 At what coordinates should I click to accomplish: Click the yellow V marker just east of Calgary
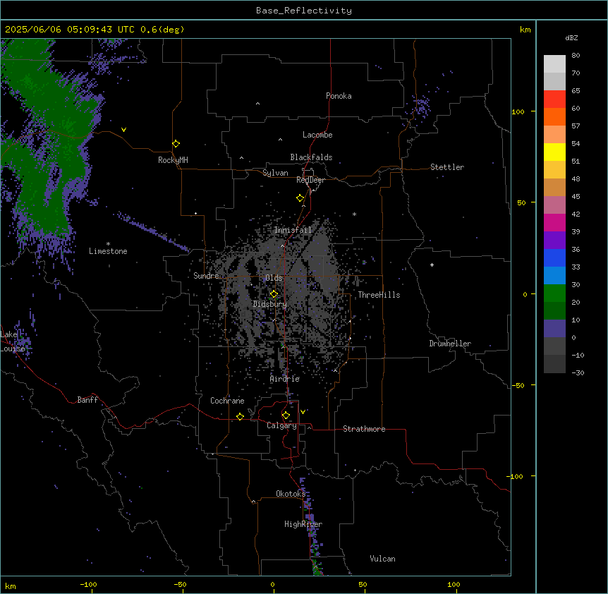click(x=303, y=412)
